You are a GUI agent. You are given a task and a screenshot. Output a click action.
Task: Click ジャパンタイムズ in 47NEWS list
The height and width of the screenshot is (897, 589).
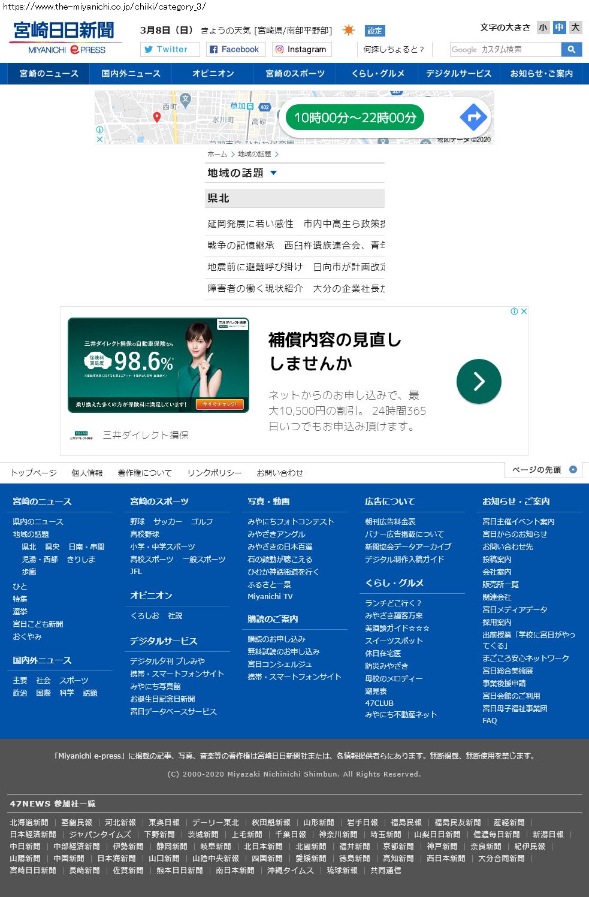tap(99, 834)
